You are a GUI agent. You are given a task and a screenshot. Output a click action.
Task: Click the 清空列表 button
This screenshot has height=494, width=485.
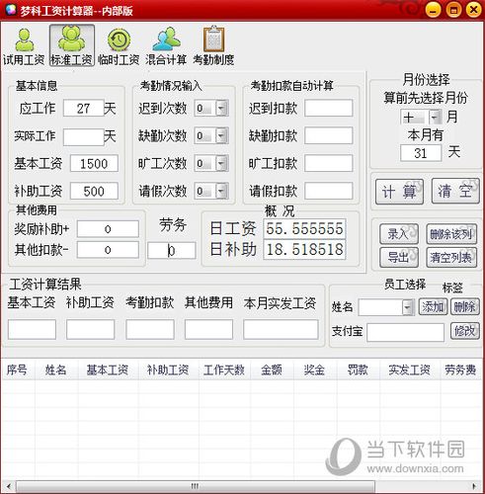coord(451,258)
